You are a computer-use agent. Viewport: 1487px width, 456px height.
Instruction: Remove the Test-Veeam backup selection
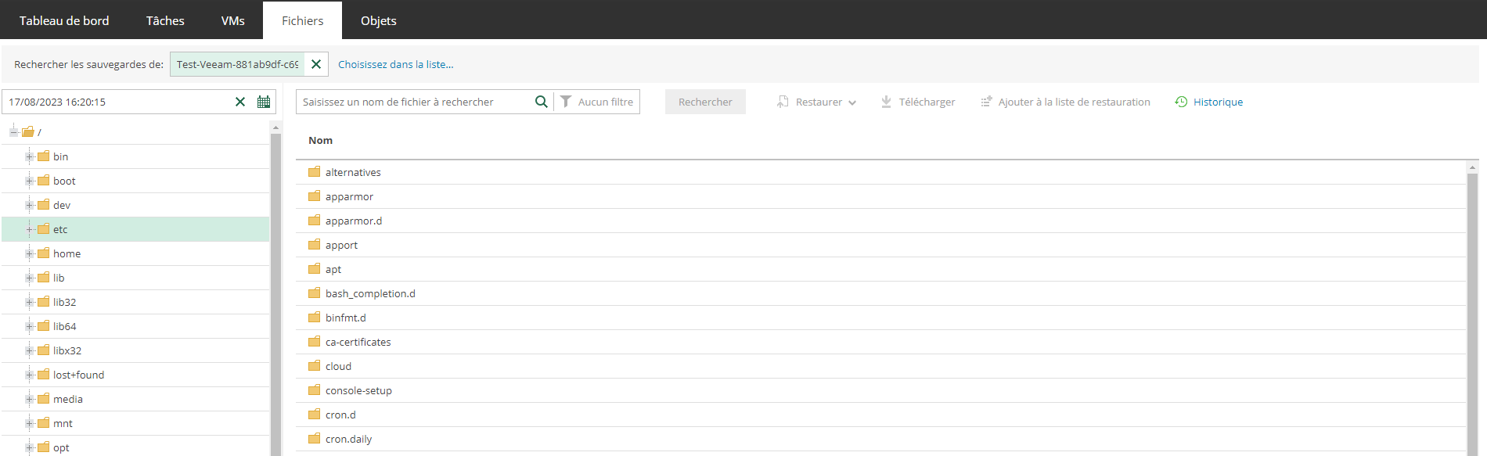pyautogui.click(x=316, y=64)
